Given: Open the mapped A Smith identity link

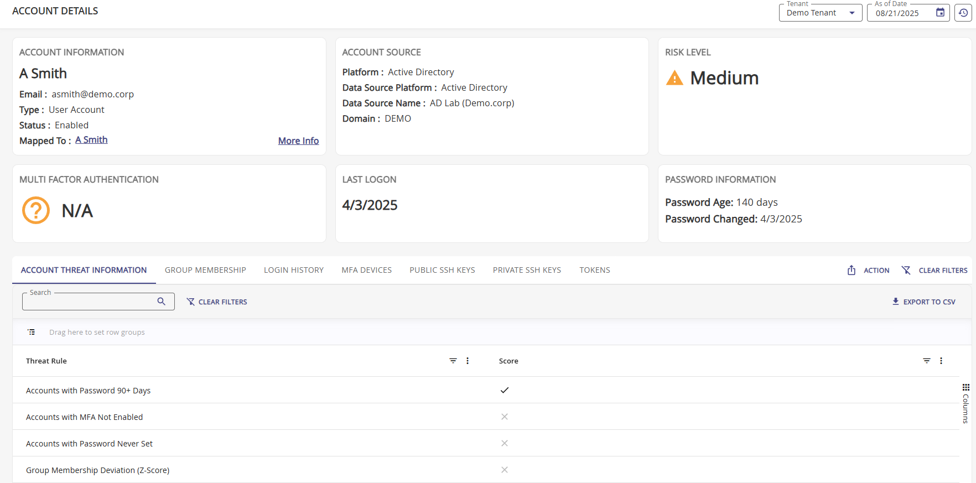Looking at the screenshot, I should point(91,140).
